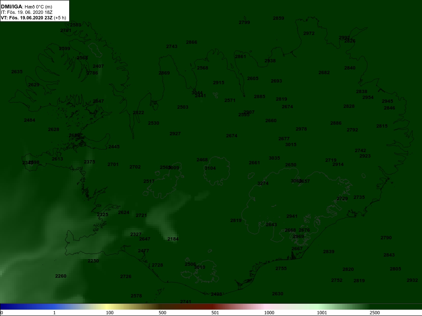Click the map value 2726
This screenshot has width=422, height=316.
click(x=126, y=276)
